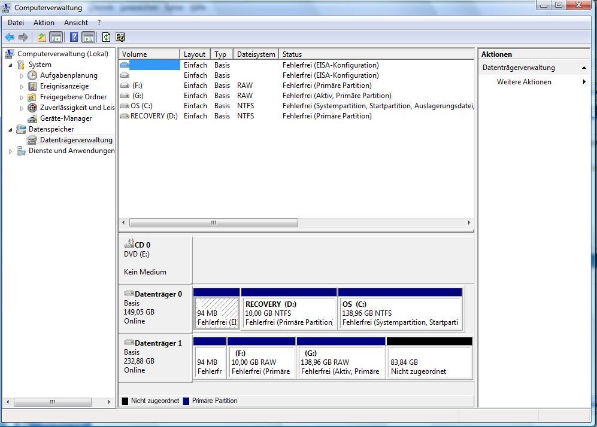
Task: Toggle the action pane show/hide button
Action: 88,37
